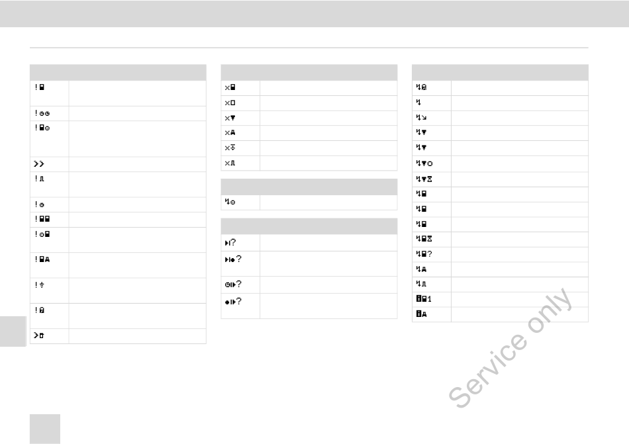The height and width of the screenshot is (444, 629).
Task: Click the lightning card with question mark
Action: [x=424, y=253]
